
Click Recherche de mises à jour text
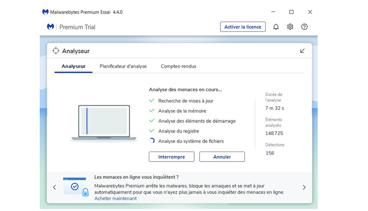pyautogui.click(x=186, y=101)
